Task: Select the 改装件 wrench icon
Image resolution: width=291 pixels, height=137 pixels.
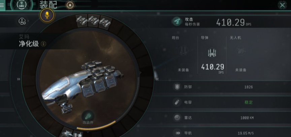Action: pos(88,116)
